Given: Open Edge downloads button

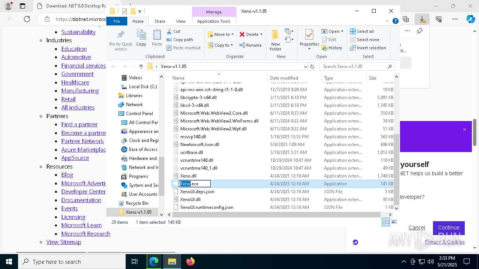Looking at the screenshot, I should [x=422, y=19].
